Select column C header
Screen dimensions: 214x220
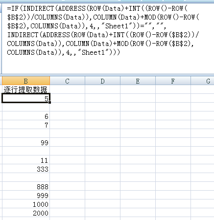(x=67, y=81)
